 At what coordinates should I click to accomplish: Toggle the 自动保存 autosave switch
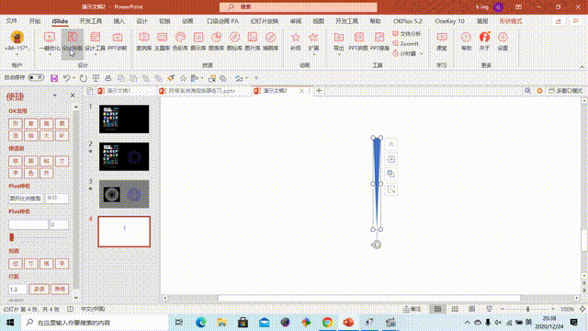36,77
